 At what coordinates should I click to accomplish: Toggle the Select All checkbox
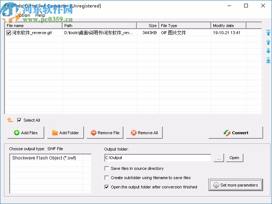coord(19,120)
